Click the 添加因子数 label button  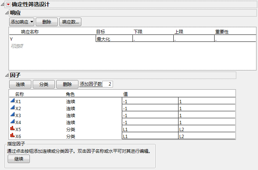tap(91, 84)
